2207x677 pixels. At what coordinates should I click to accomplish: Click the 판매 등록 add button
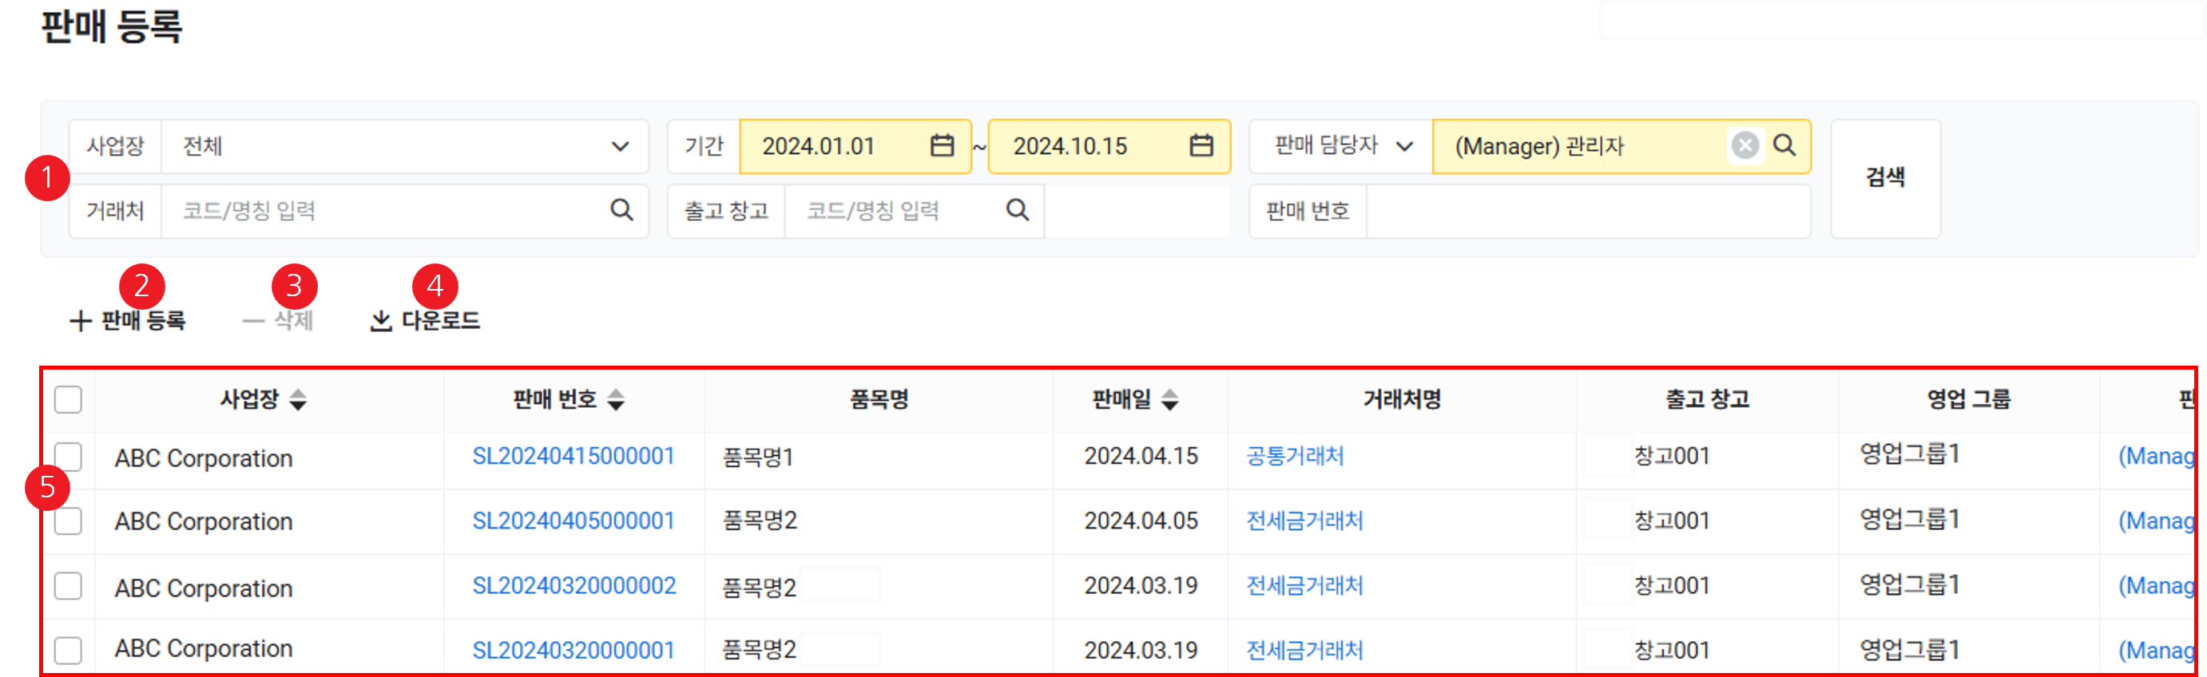(x=129, y=321)
